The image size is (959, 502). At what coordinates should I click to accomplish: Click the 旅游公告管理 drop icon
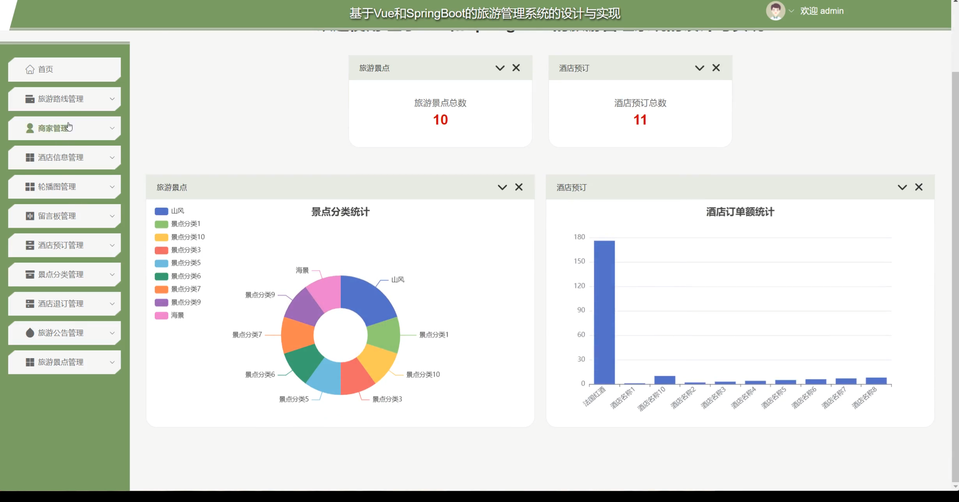click(30, 333)
